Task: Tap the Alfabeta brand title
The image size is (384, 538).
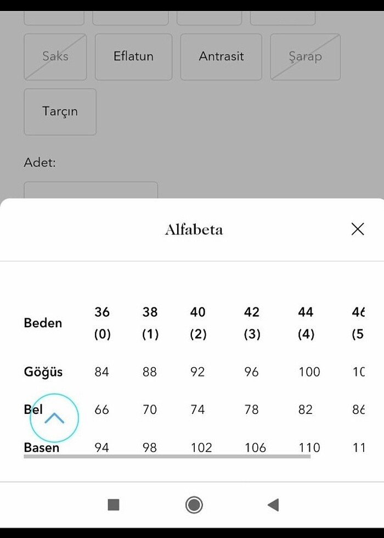Action: pos(193,229)
